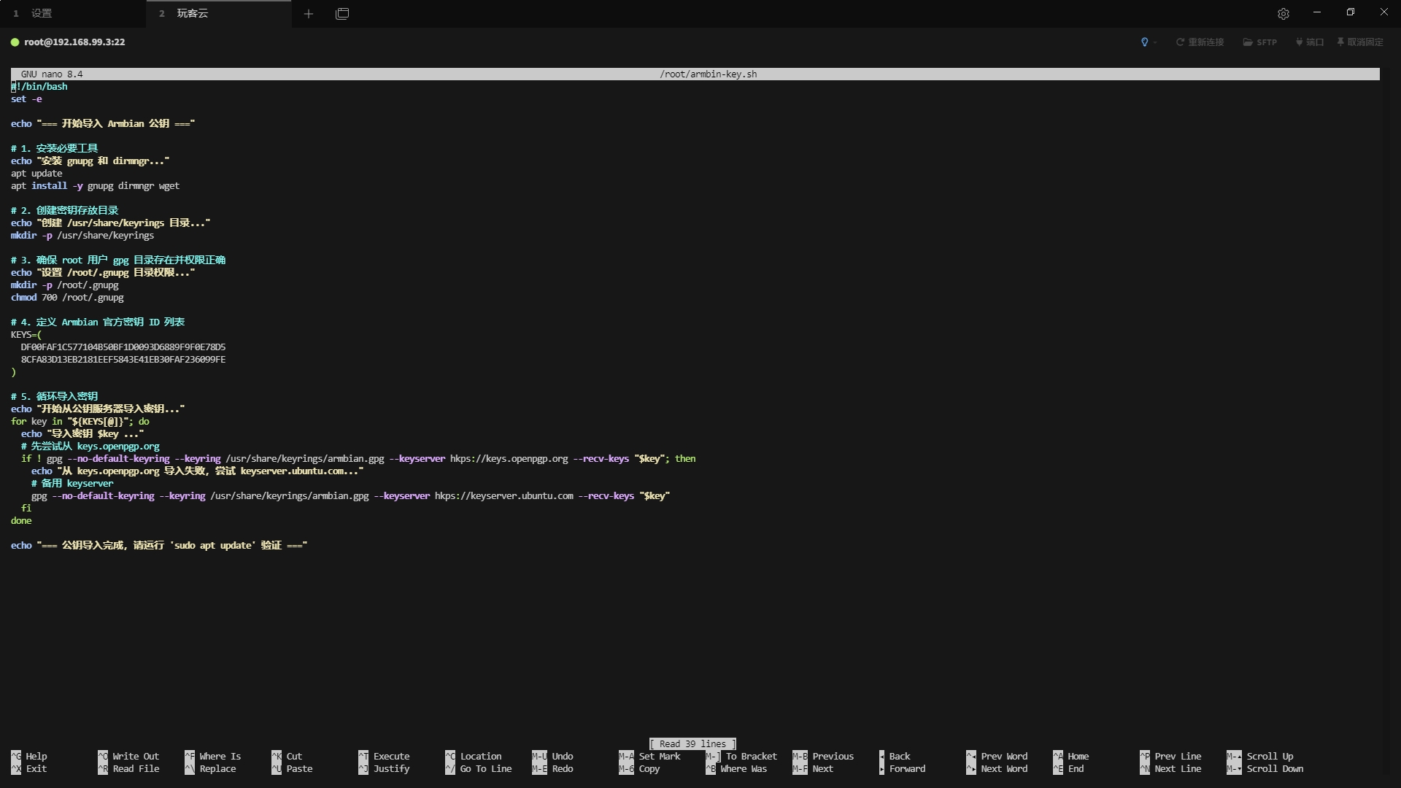Click the Undo shortcut
Image resolution: width=1401 pixels, height=788 pixels.
(x=552, y=757)
